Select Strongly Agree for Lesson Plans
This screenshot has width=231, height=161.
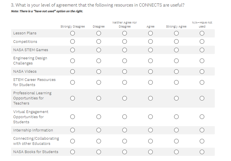tap(176, 33)
